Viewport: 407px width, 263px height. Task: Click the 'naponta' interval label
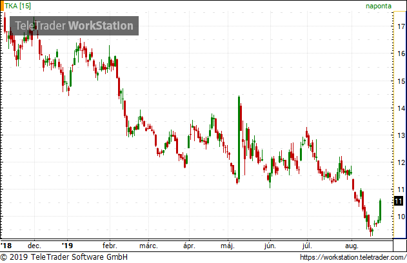click(379, 6)
